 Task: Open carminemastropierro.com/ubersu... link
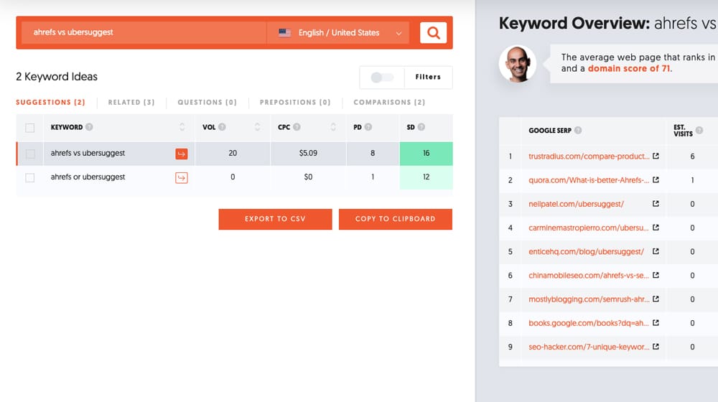pyautogui.click(x=589, y=228)
